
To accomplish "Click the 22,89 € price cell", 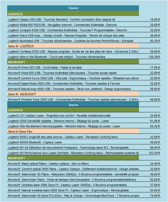I will pos(155,73).
